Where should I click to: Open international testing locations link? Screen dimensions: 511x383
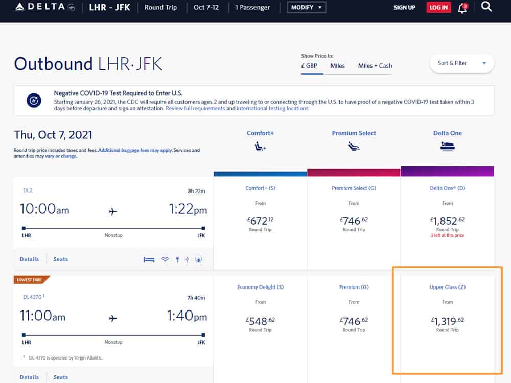(273, 108)
